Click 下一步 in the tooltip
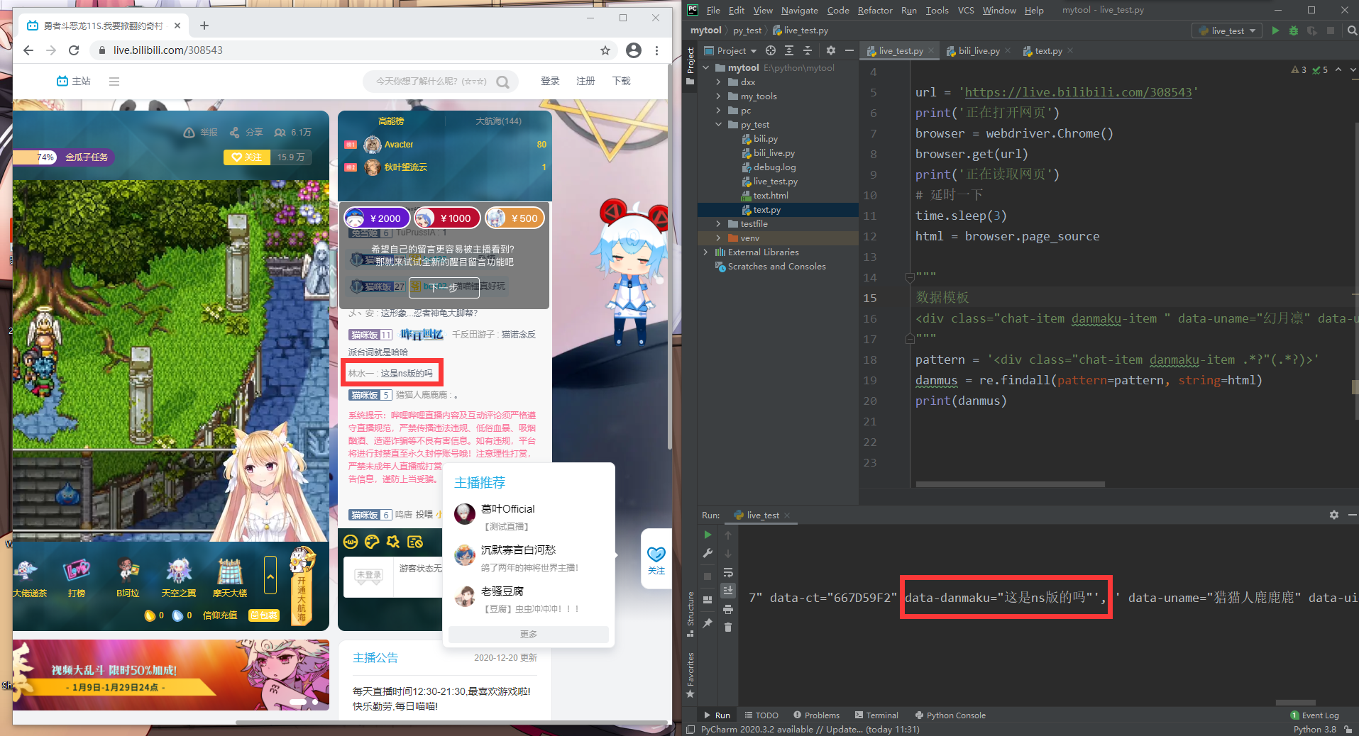This screenshot has height=736, width=1359. (444, 287)
